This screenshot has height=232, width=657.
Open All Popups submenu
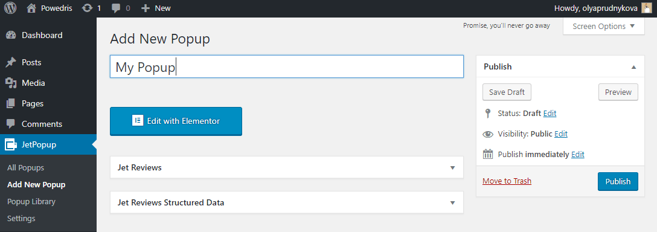click(x=25, y=168)
